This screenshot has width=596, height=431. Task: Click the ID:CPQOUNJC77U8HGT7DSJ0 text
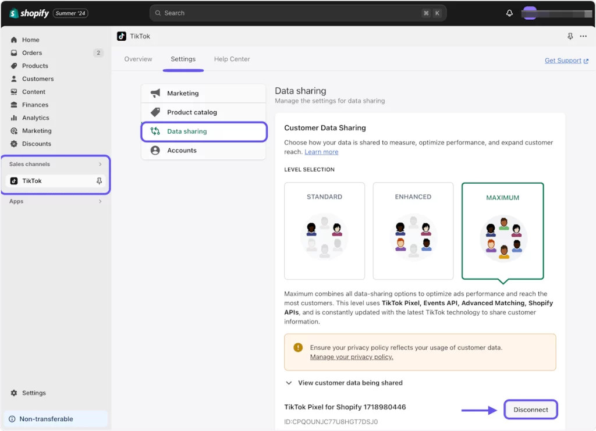[x=331, y=422]
